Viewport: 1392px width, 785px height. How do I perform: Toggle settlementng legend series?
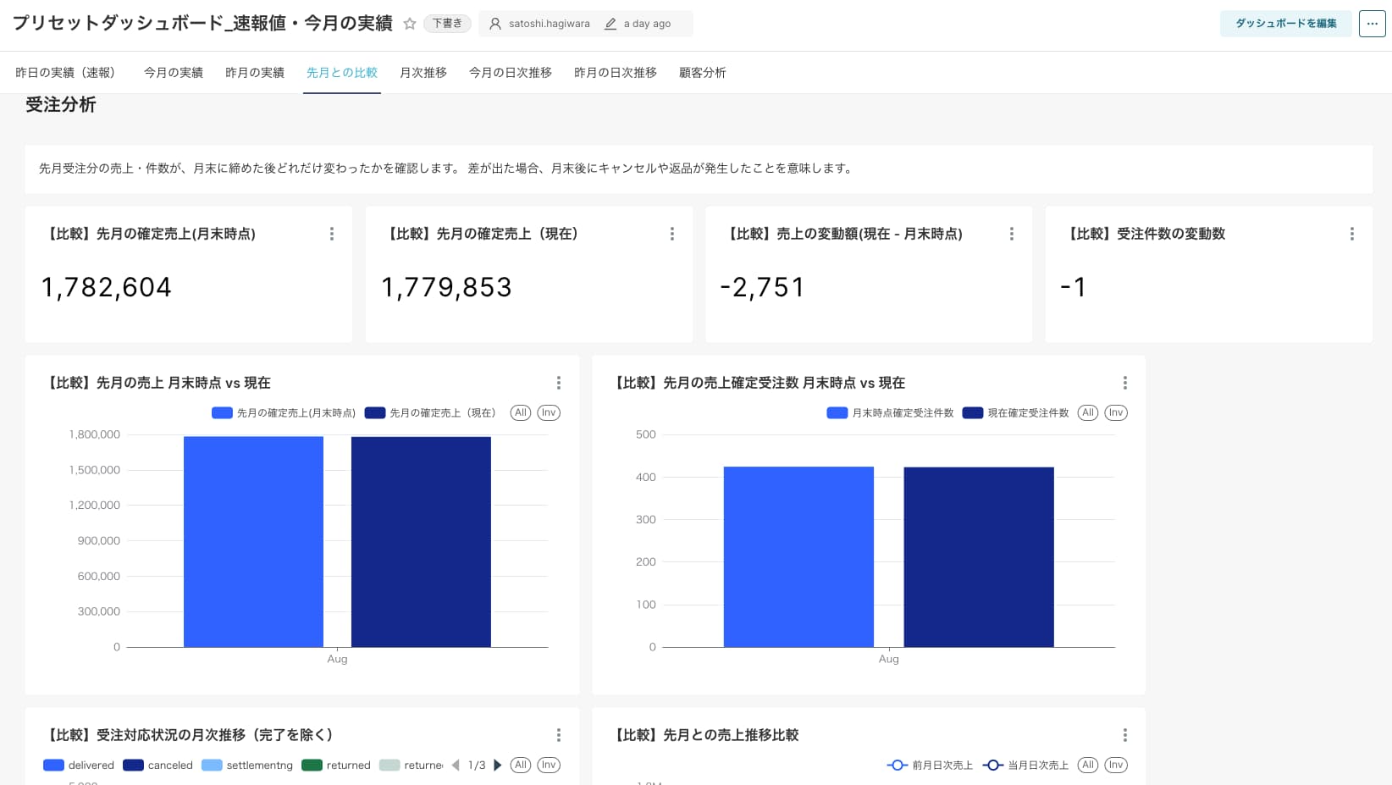pos(247,765)
